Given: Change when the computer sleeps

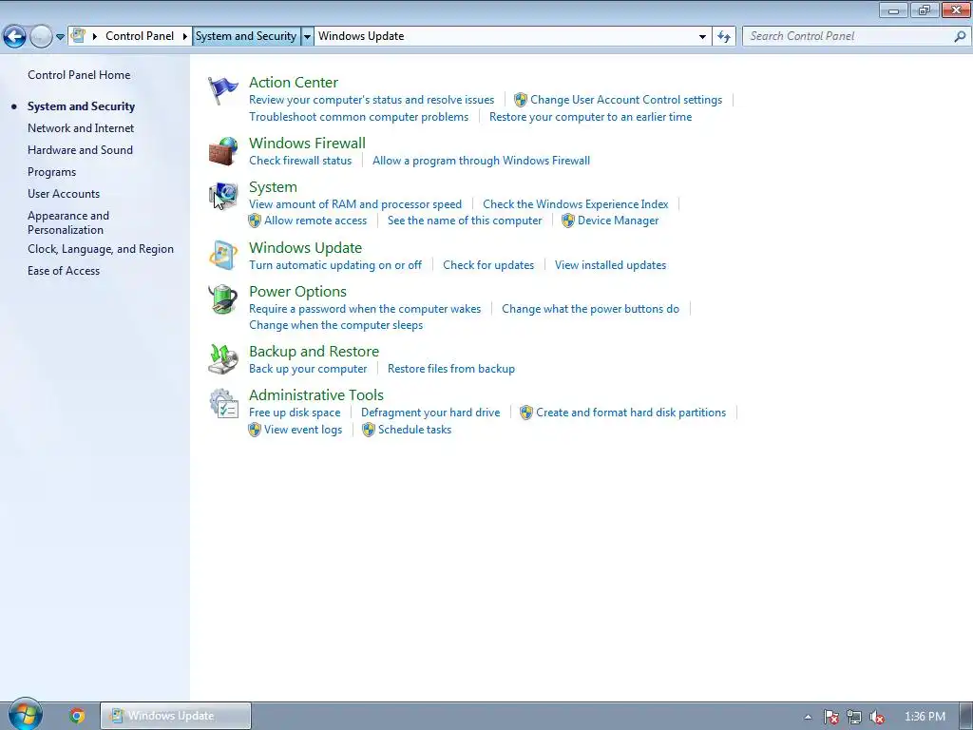Looking at the screenshot, I should click(x=335, y=325).
